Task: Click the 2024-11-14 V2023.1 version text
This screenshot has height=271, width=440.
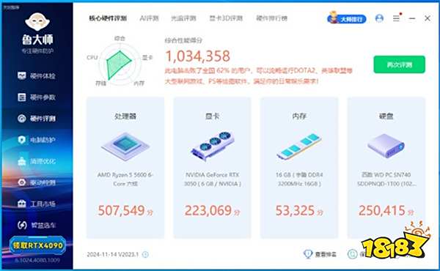Action: pyautogui.click(x=113, y=254)
